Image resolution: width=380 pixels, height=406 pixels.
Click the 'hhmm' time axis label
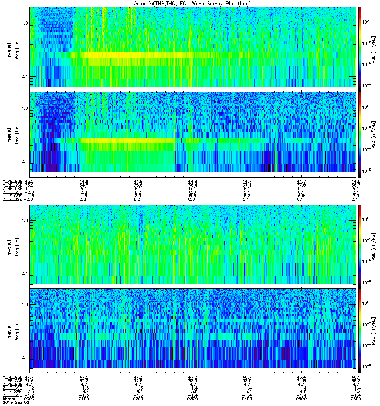(x=8, y=399)
